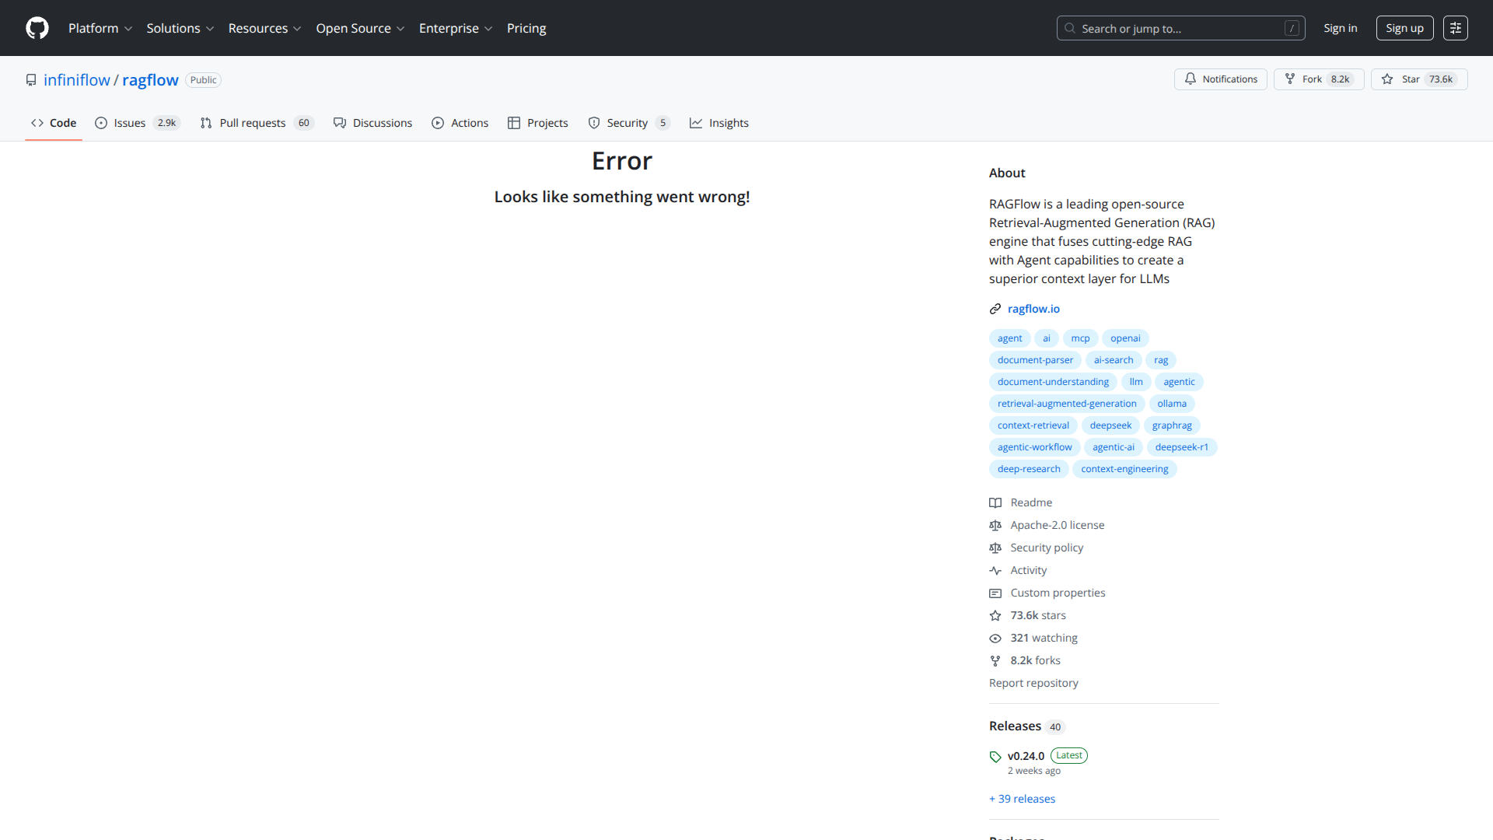The width and height of the screenshot is (1493, 840).
Task: Open the appearance settings icon button
Action: pyautogui.click(x=1455, y=28)
